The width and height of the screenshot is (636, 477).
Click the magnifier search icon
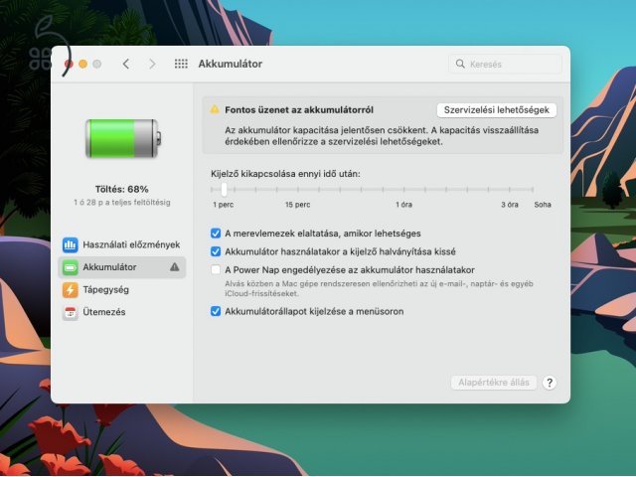[x=460, y=64]
